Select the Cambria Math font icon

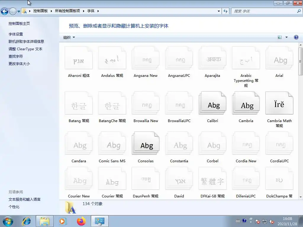pyautogui.click(x=279, y=103)
